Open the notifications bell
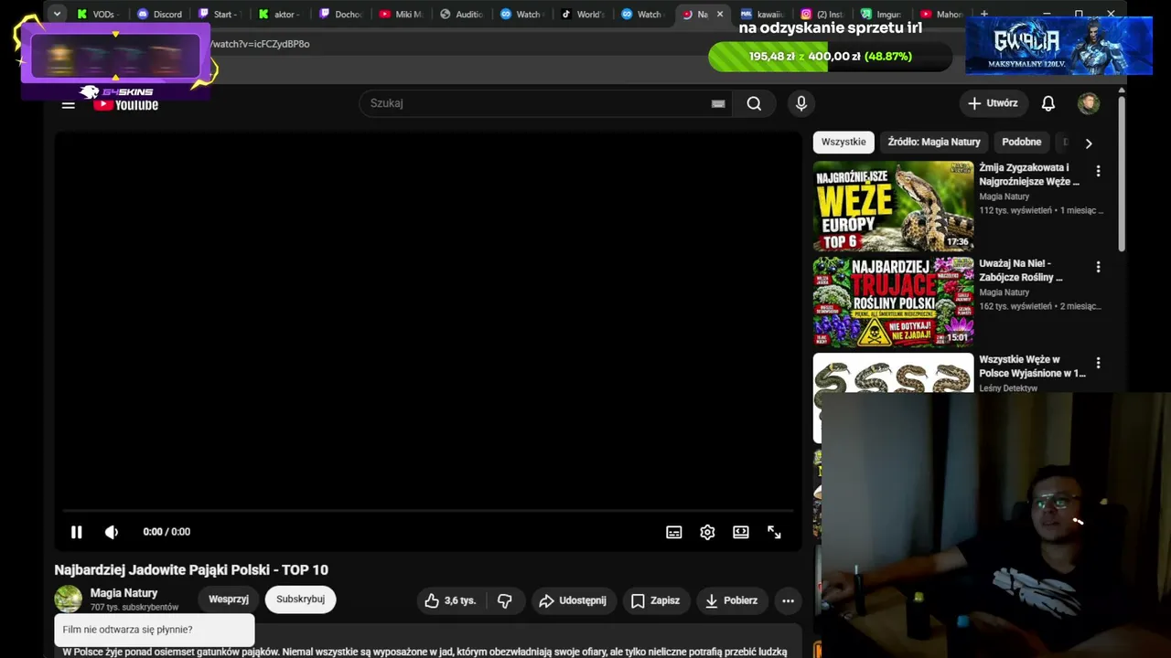This screenshot has width=1171, height=658. point(1048,103)
